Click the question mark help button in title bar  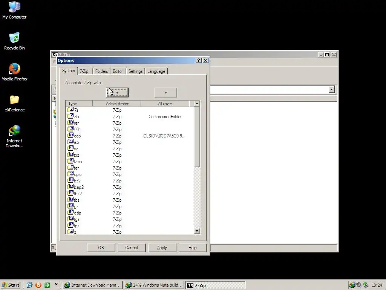coord(199,60)
